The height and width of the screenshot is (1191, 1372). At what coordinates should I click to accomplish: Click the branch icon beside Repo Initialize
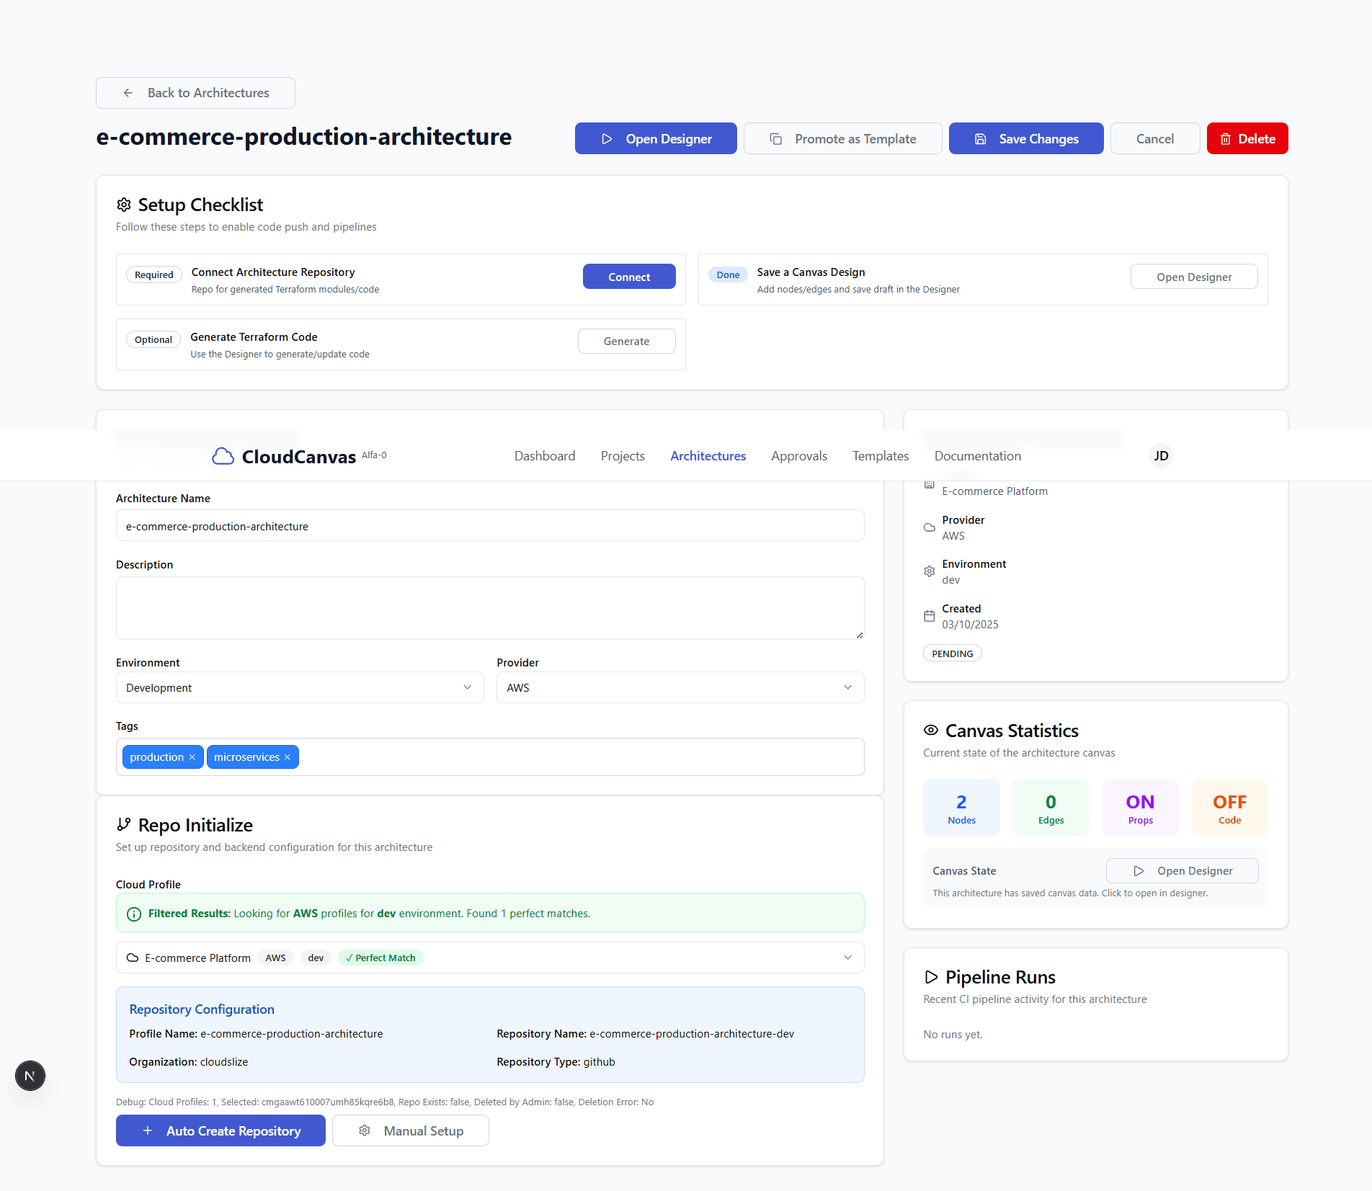(123, 824)
